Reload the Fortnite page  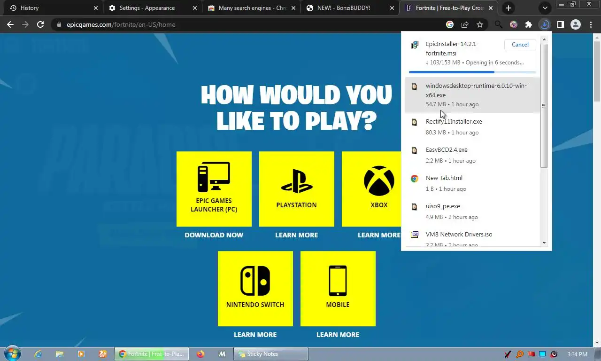[40, 24]
